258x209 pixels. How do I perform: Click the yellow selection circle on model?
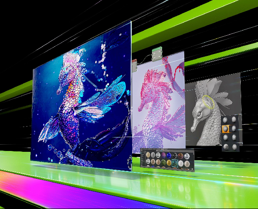pos(207,102)
